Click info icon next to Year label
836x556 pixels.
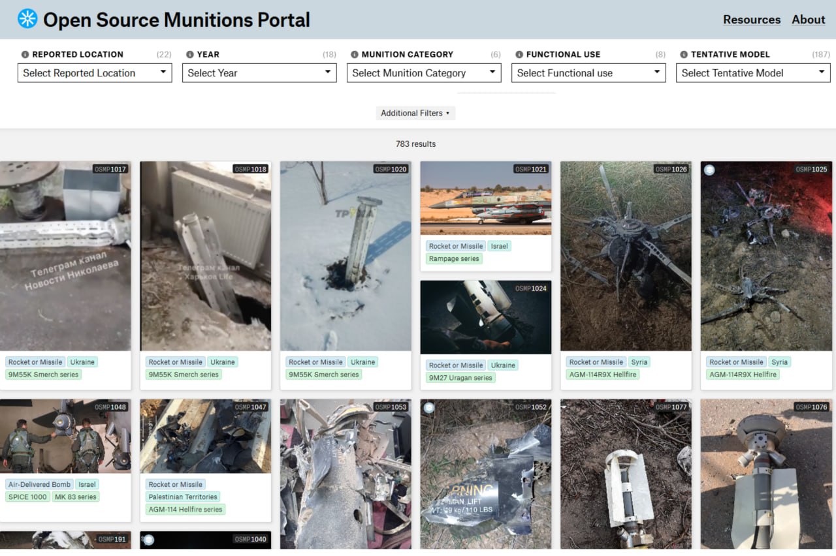(x=190, y=55)
